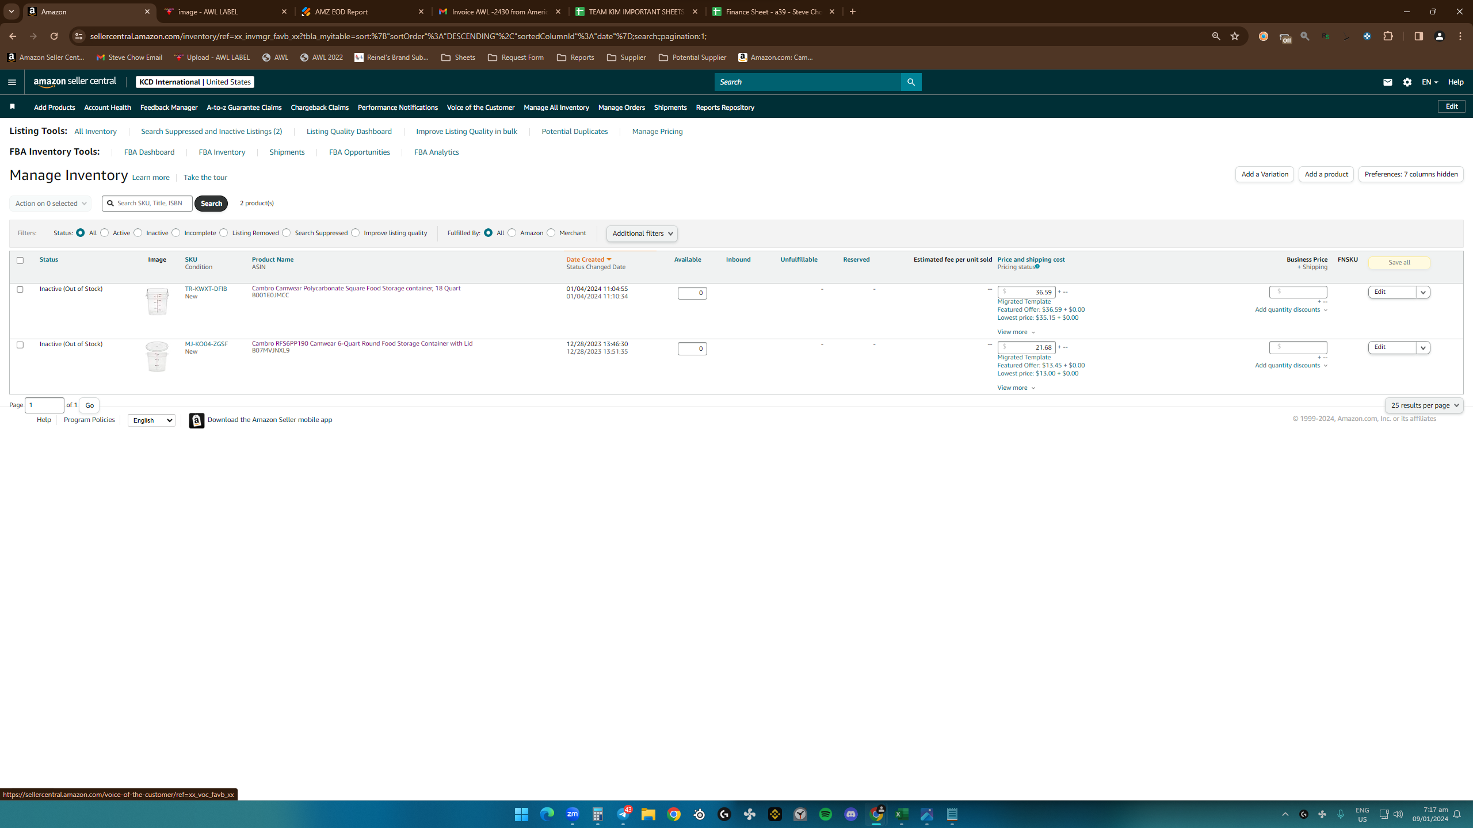Expand View more for the $36.59 listing

tap(1016, 332)
